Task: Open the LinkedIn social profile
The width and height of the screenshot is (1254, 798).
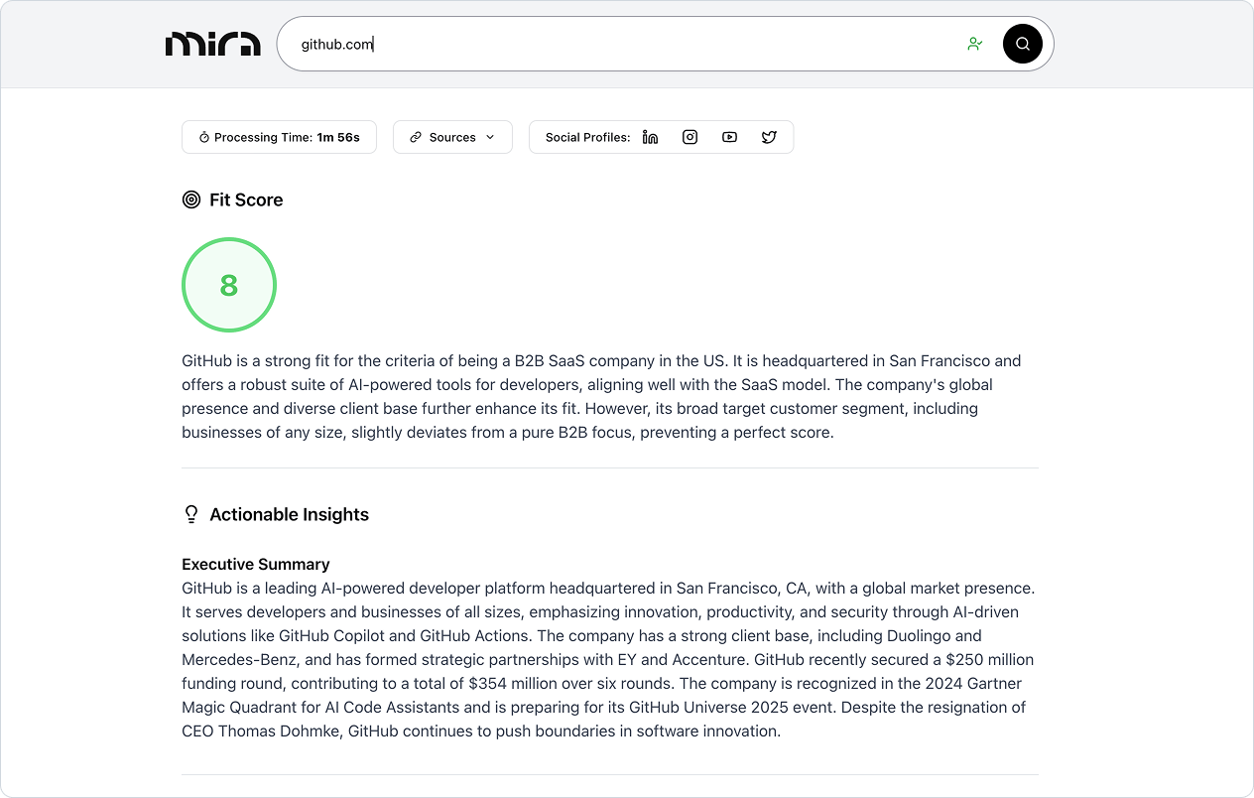Action: [650, 137]
